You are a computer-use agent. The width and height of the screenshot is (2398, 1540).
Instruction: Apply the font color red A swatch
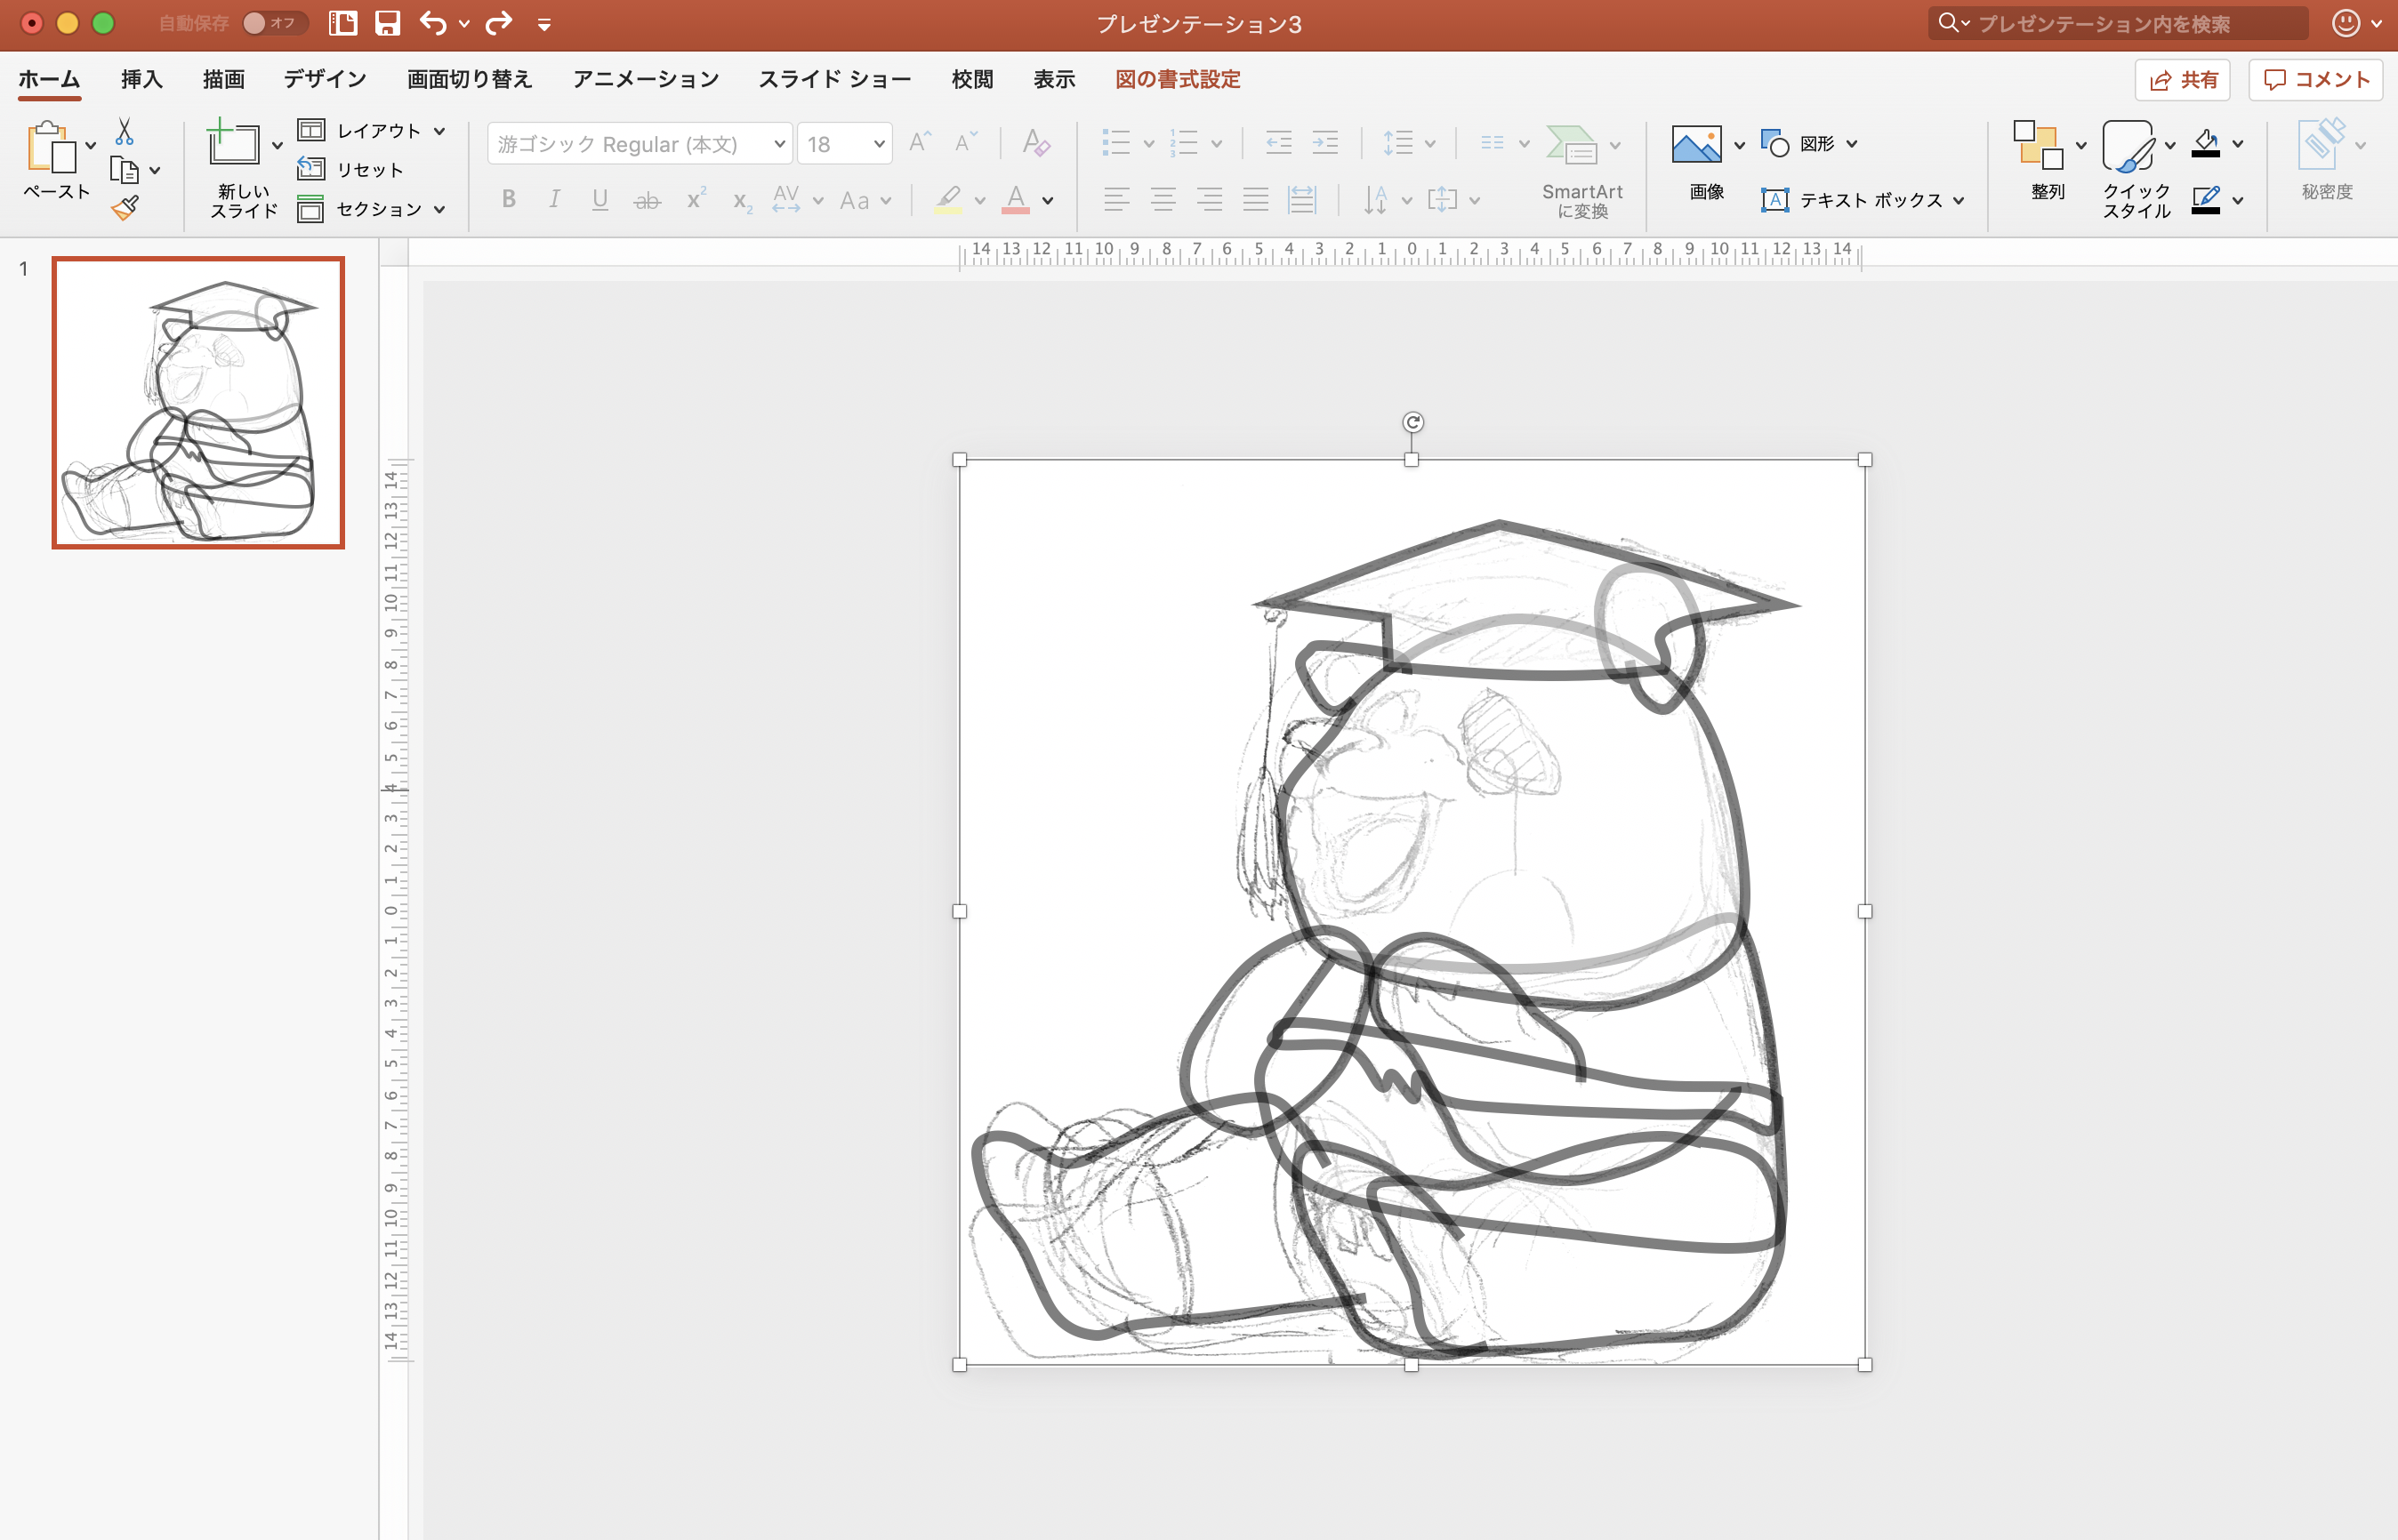pyautogui.click(x=1016, y=200)
